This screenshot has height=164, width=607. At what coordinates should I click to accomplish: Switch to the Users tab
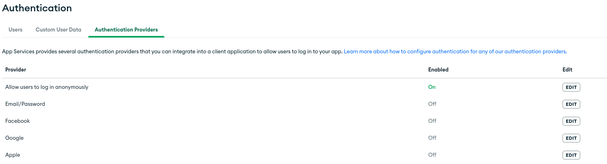click(15, 29)
